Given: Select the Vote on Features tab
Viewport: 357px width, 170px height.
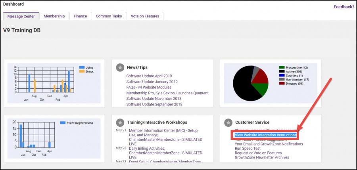Looking at the screenshot, I should tap(146, 16).
